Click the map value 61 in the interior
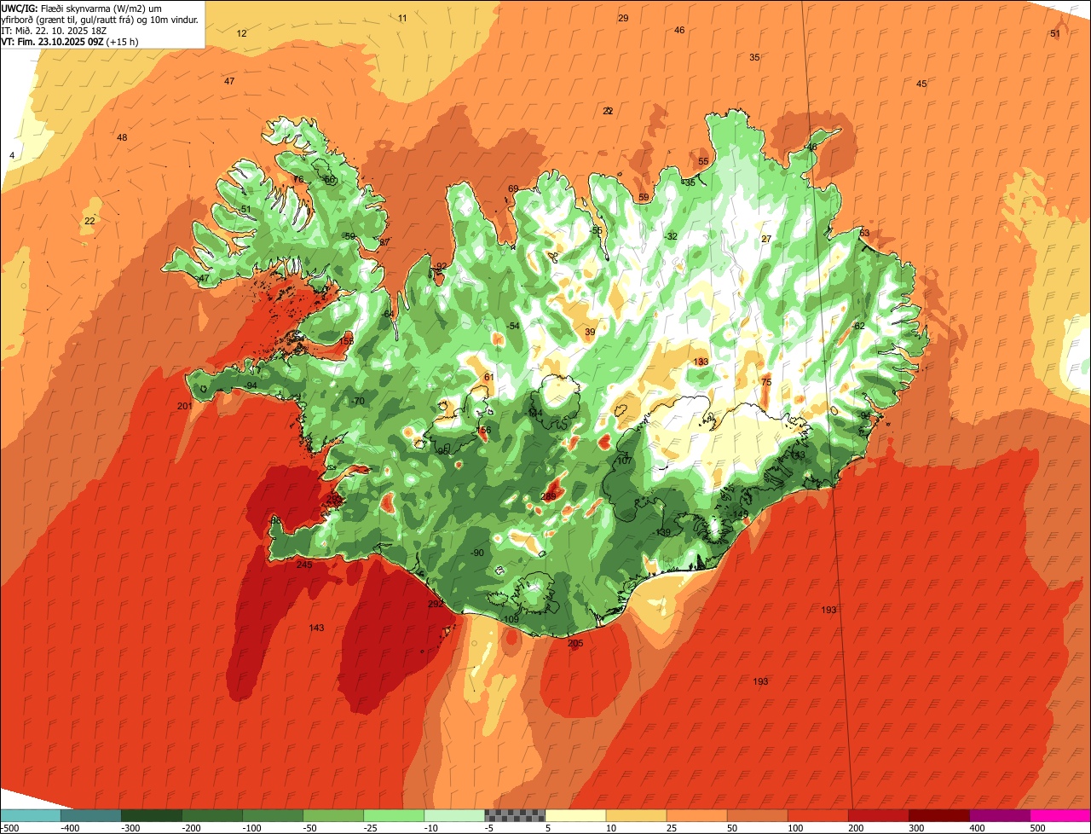The width and height of the screenshot is (1091, 834). [488, 378]
